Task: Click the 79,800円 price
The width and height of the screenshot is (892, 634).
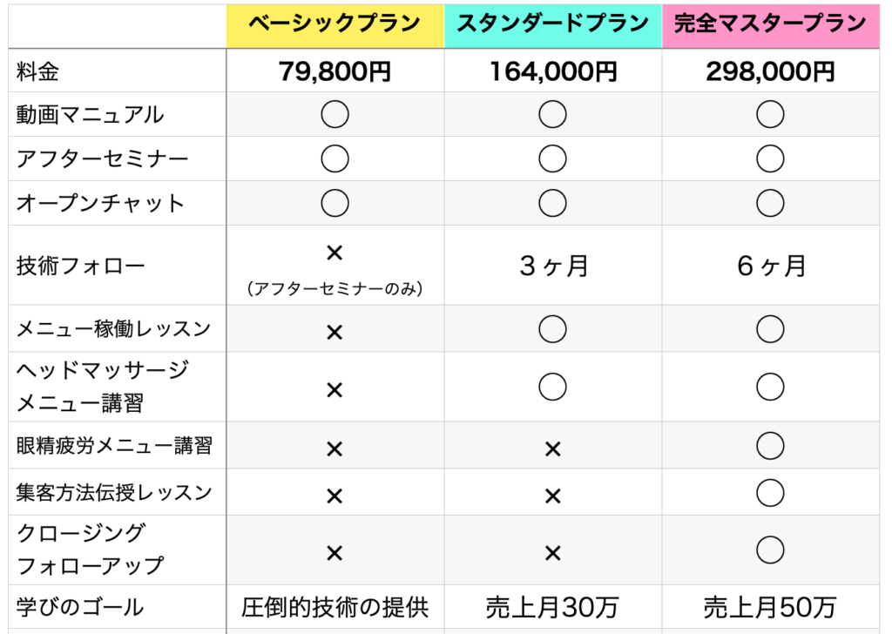Action: [334, 71]
